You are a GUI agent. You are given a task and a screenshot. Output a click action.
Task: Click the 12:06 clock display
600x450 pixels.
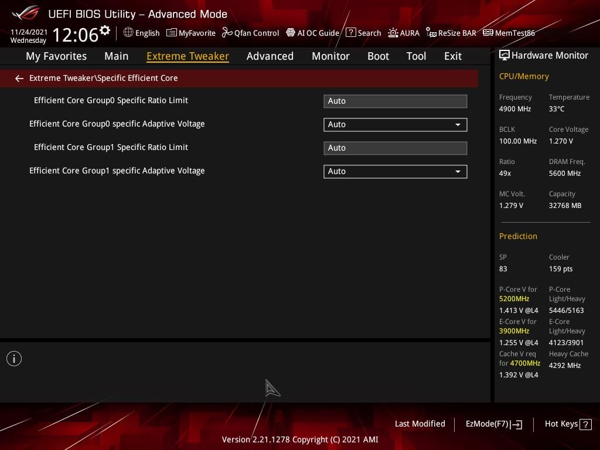point(76,35)
